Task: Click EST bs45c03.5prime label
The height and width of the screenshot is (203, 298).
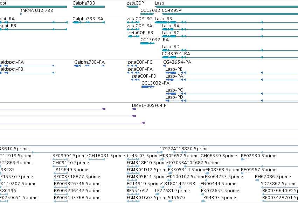Action: [x=144, y=156]
